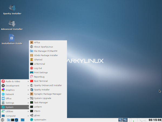
Task: Launch Reportbug
Action: [48, 77]
